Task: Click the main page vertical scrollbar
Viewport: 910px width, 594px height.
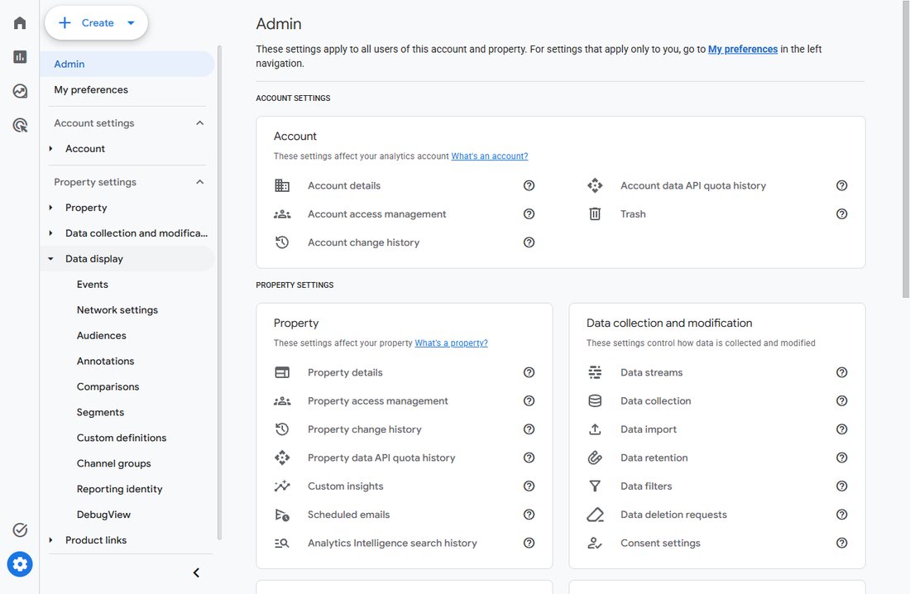Action: point(905,149)
